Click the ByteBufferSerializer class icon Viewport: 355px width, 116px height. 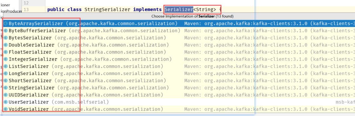coord(6,31)
